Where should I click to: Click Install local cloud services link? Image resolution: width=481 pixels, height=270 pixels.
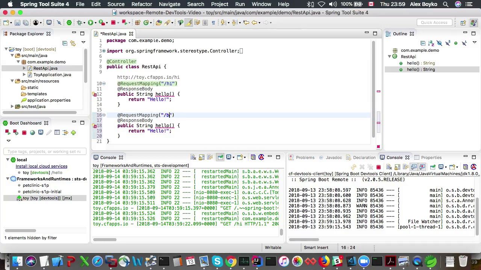coord(41,166)
